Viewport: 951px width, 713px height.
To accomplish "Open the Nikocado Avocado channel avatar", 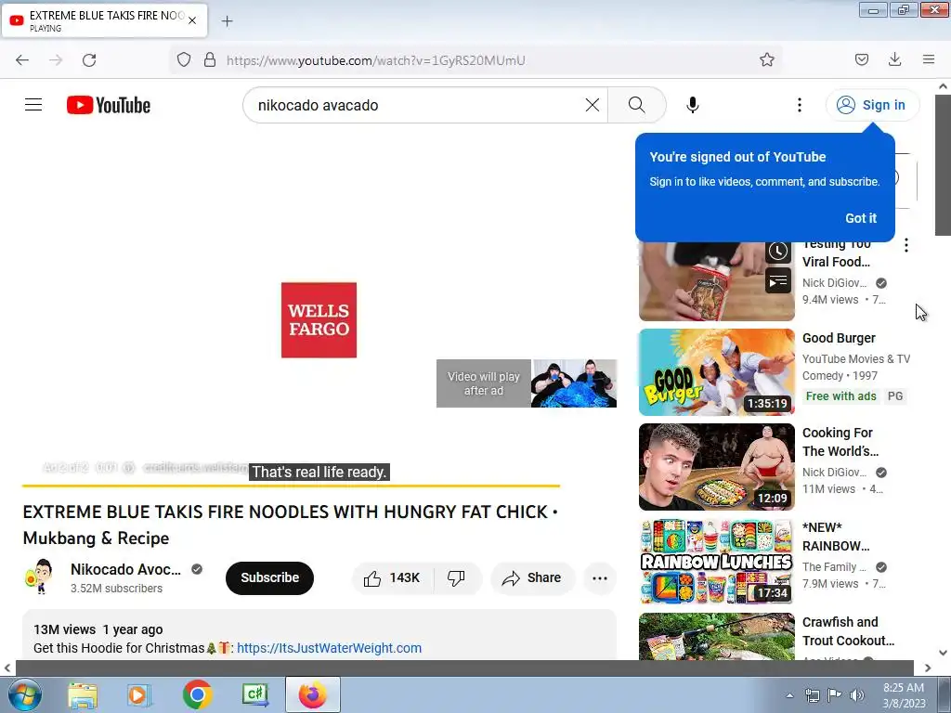I will (40, 577).
